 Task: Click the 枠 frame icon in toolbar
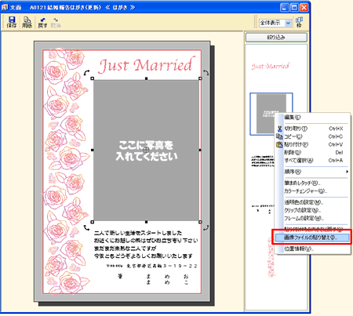(299, 22)
